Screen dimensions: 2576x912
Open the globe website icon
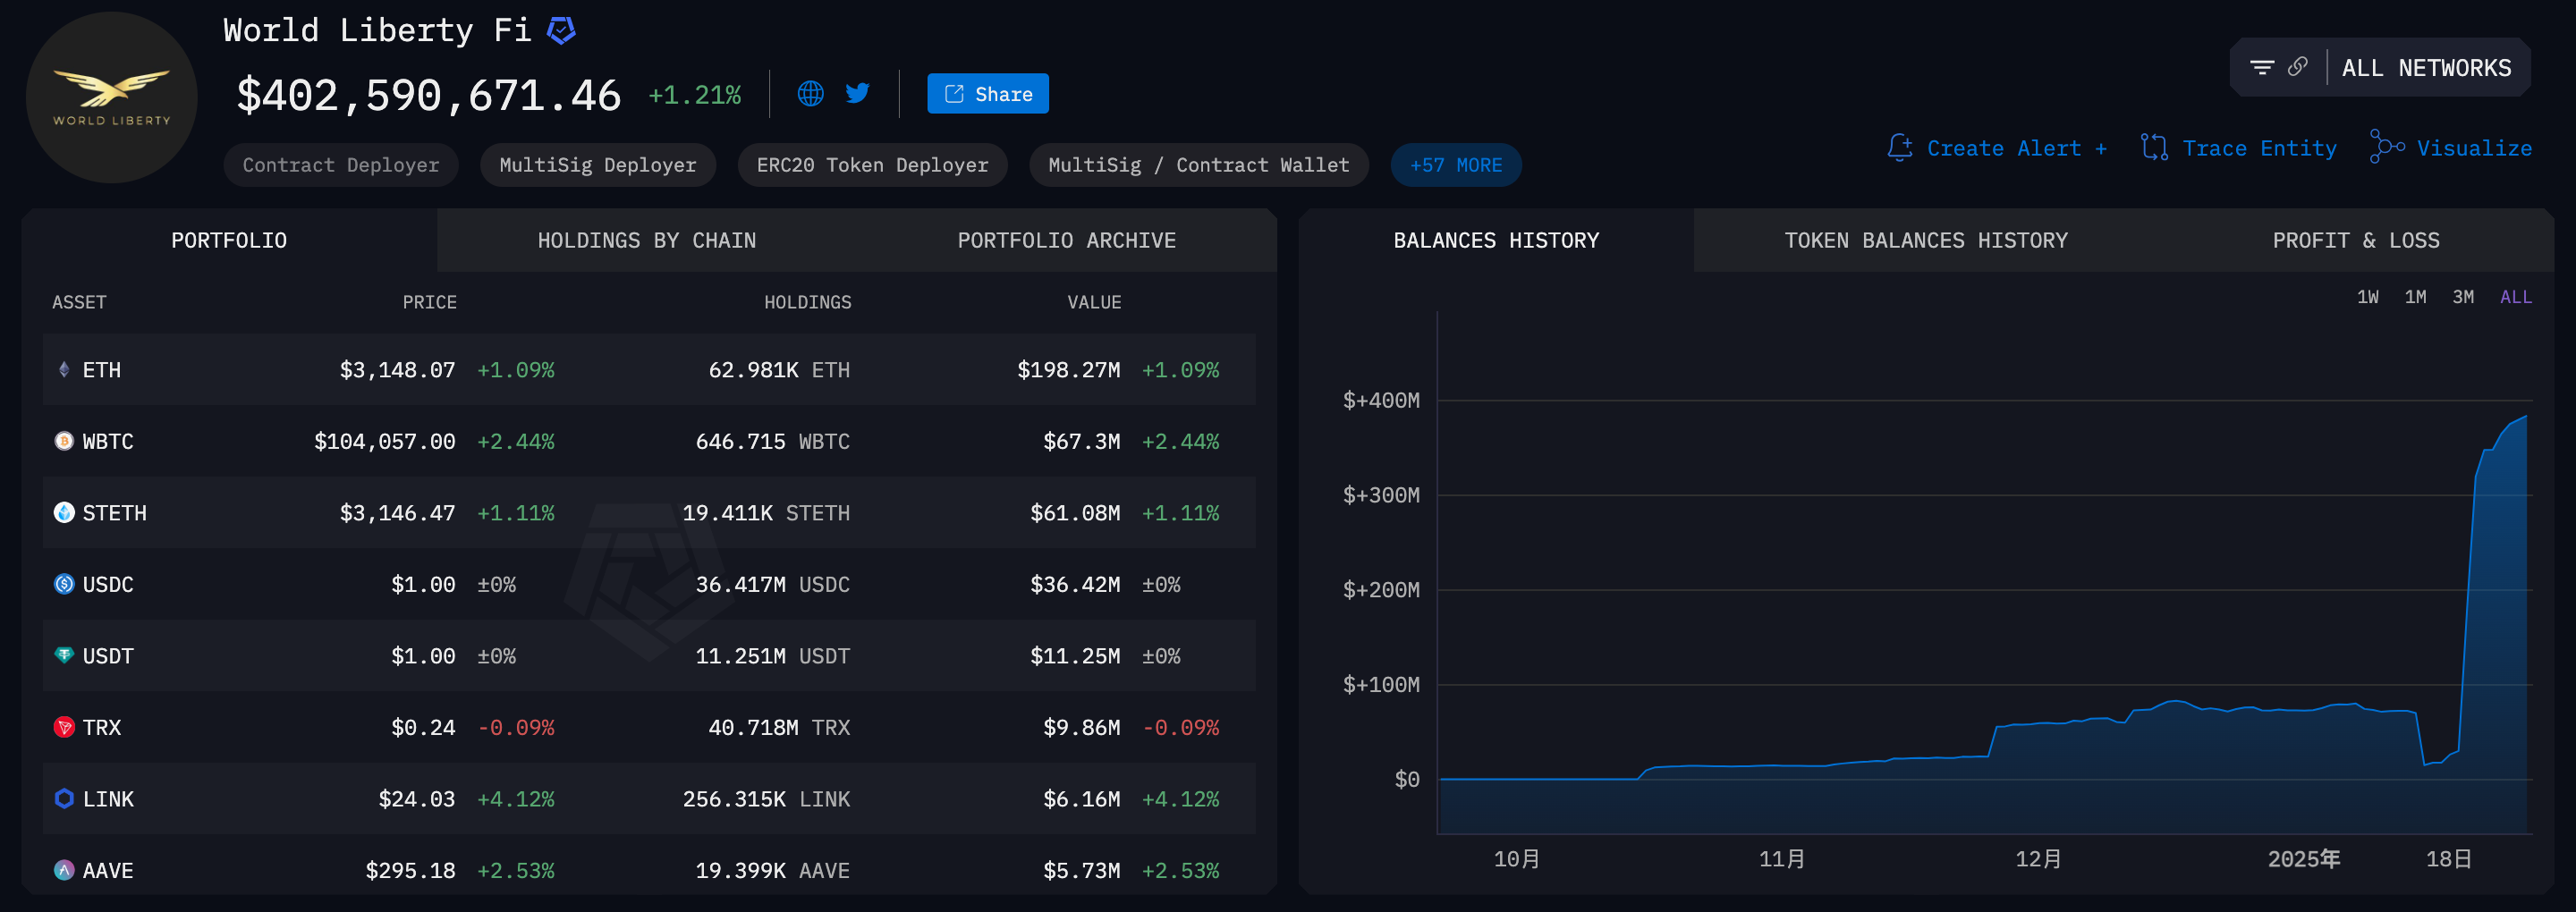tap(810, 94)
